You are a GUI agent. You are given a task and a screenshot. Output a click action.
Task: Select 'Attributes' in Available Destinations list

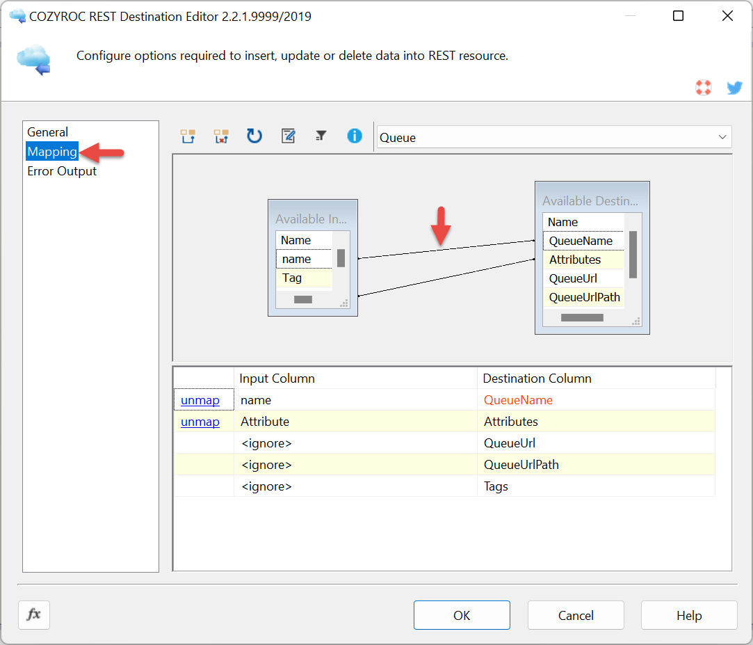tap(583, 260)
